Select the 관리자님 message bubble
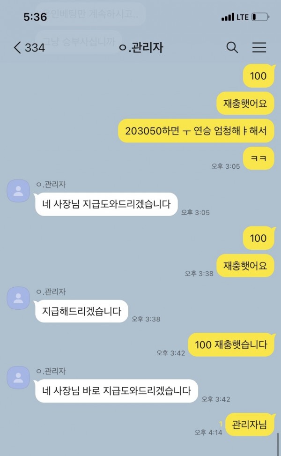 tap(250, 425)
